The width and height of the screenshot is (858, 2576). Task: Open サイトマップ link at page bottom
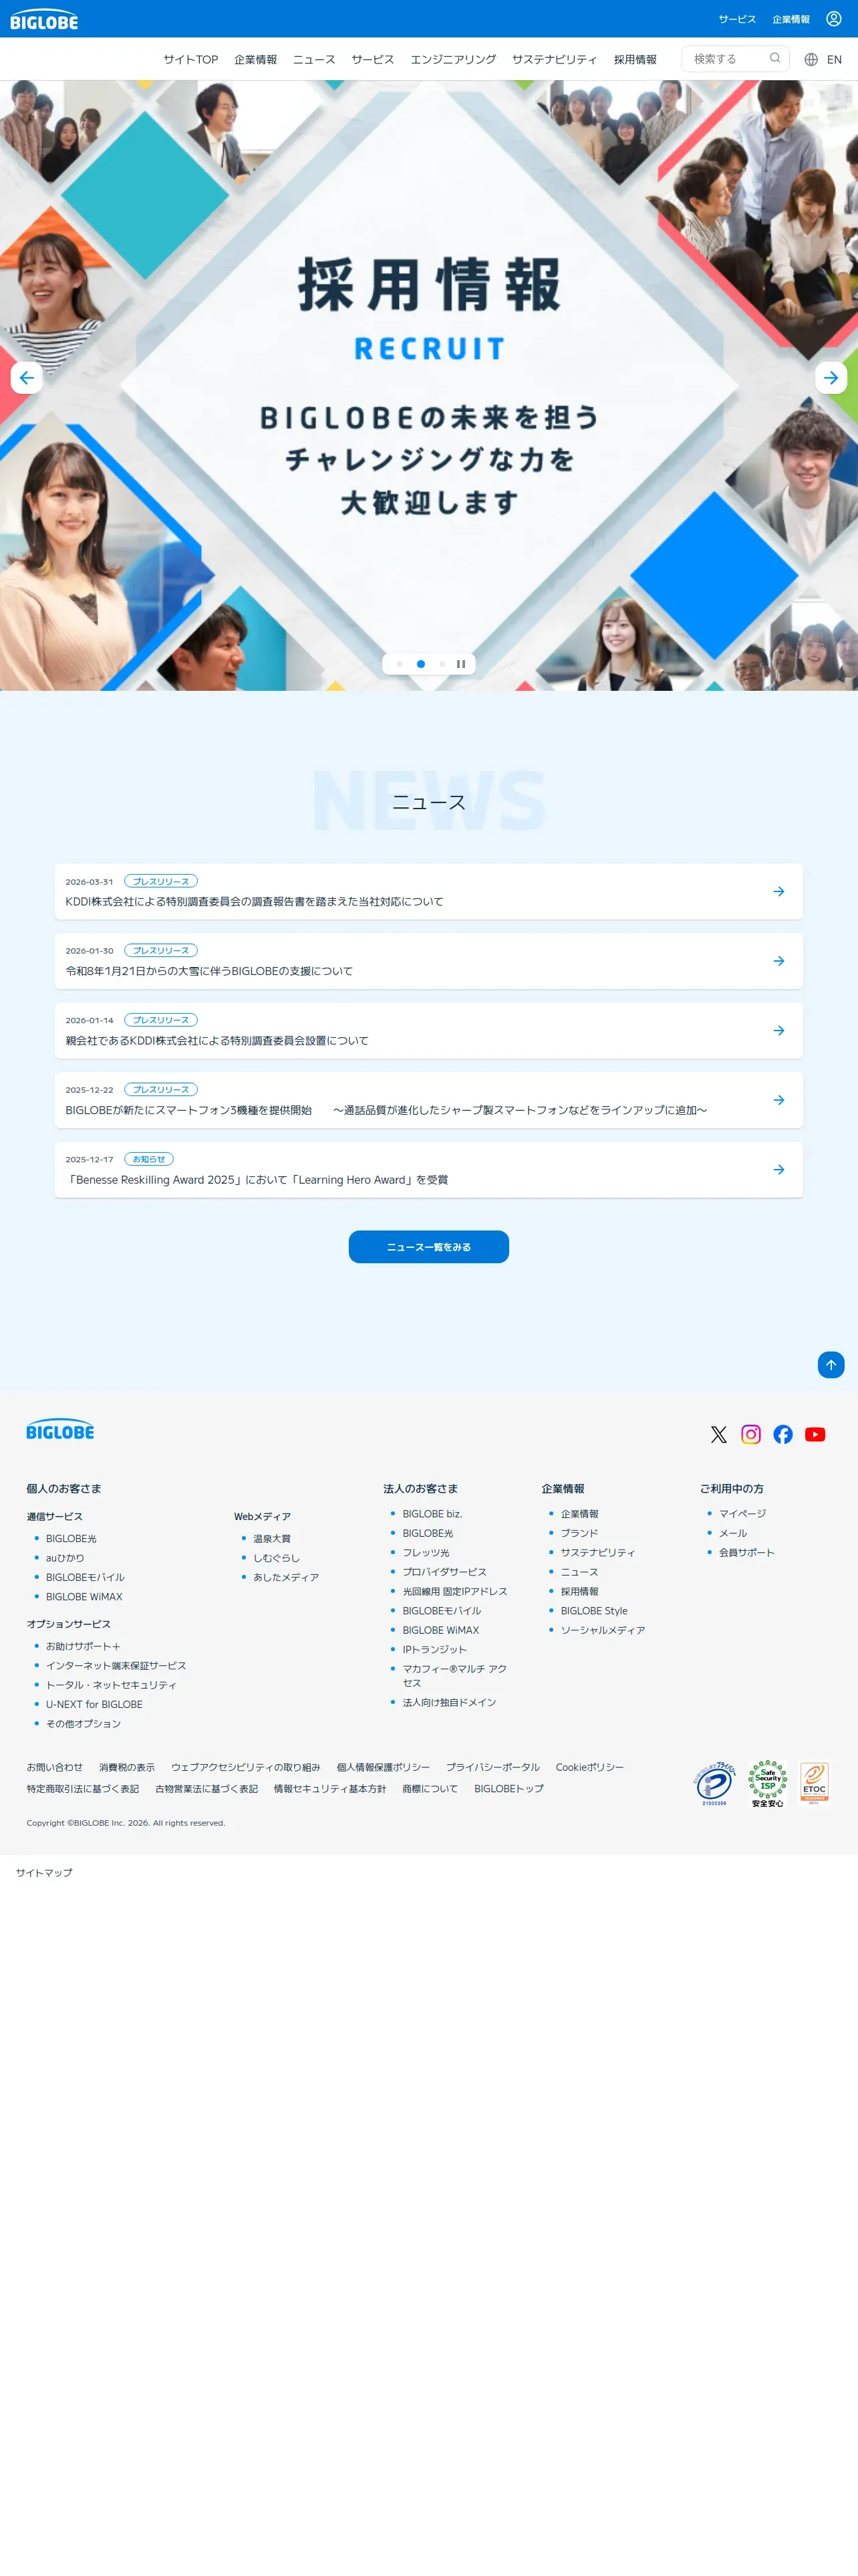tap(44, 1872)
